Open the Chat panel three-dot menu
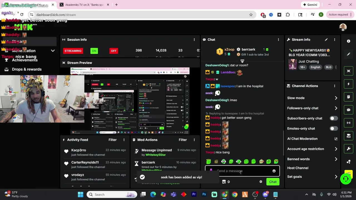356x200 pixels. (278, 40)
